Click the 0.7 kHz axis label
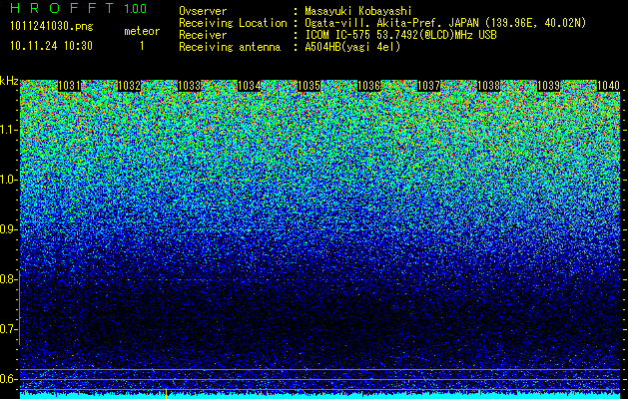The width and height of the screenshot is (628, 399). (x=8, y=329)
